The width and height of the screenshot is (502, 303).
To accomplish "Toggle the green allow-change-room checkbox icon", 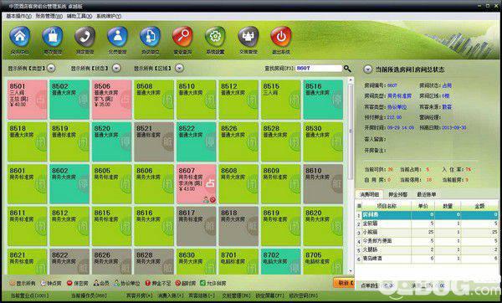I will click(202, 283).
